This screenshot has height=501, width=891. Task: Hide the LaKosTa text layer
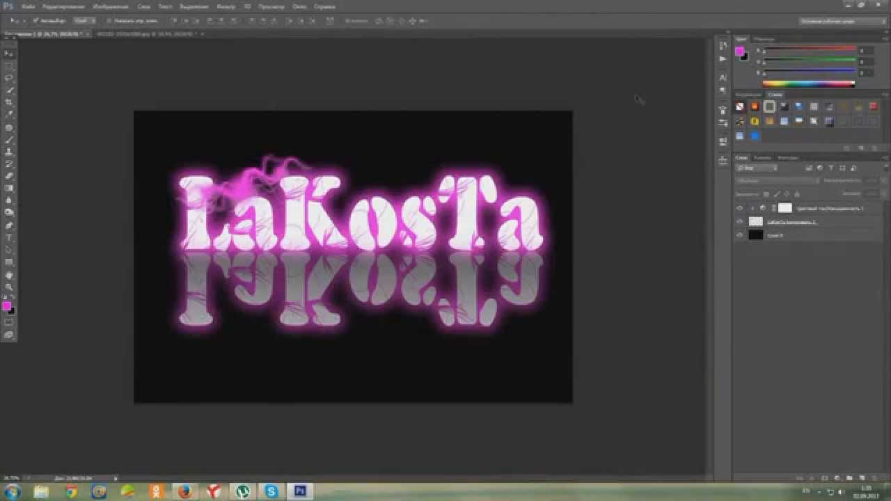739,221
